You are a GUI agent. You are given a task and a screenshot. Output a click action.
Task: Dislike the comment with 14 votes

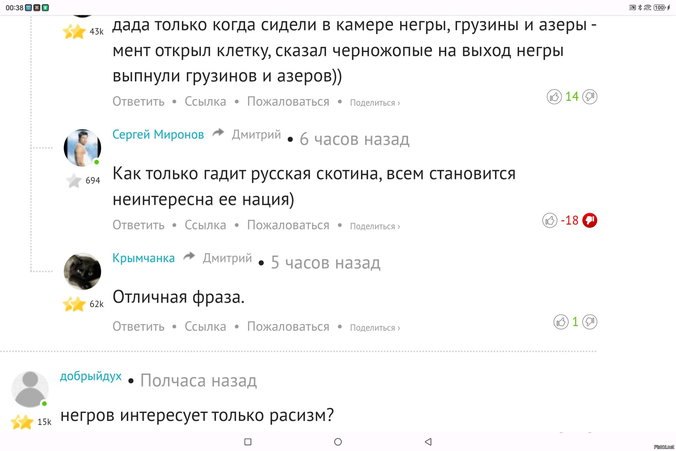click(589, 97)
